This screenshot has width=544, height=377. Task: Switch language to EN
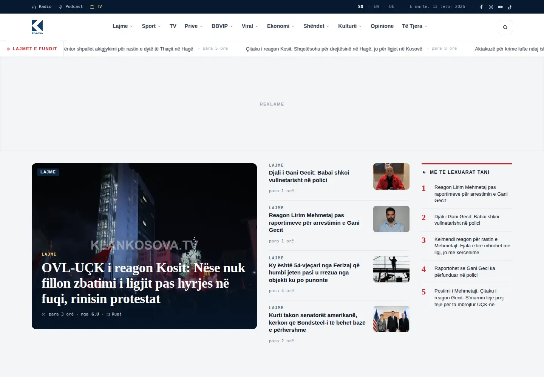[376, 6]
